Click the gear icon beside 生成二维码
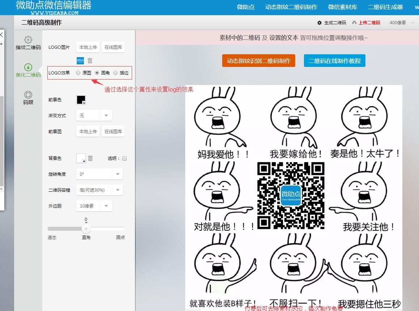 coord(319,23)
